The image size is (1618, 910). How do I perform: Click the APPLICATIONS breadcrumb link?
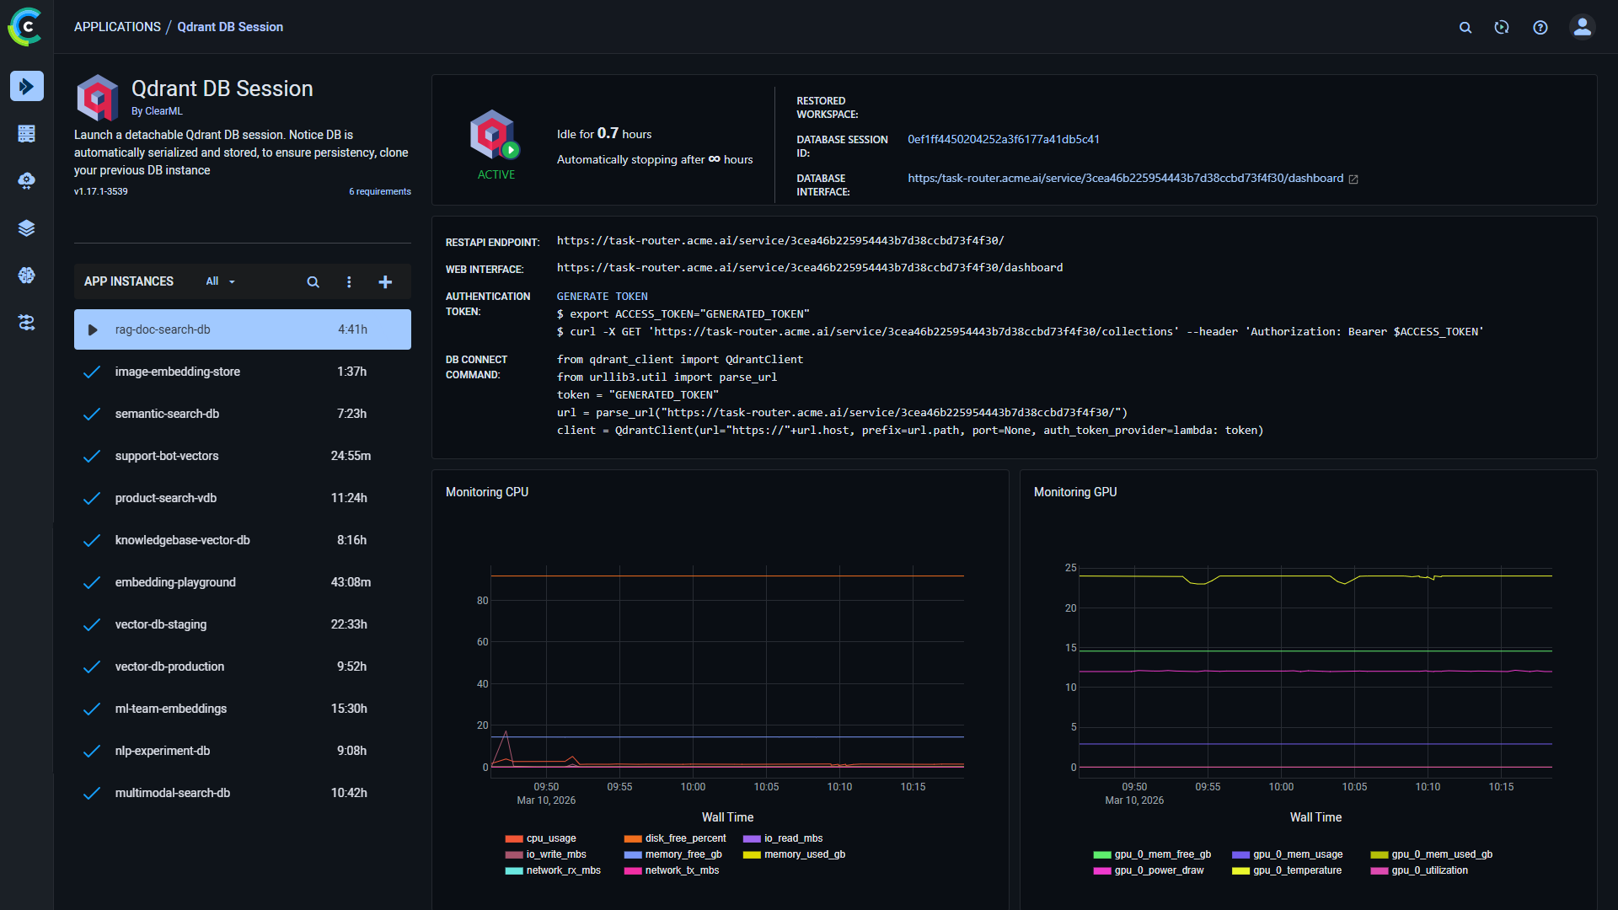117,27
